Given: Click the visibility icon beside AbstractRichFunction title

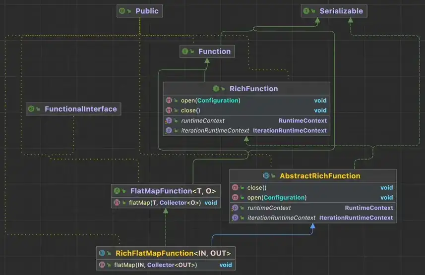Looking at the screenshot, I should (x=273, y=176).
